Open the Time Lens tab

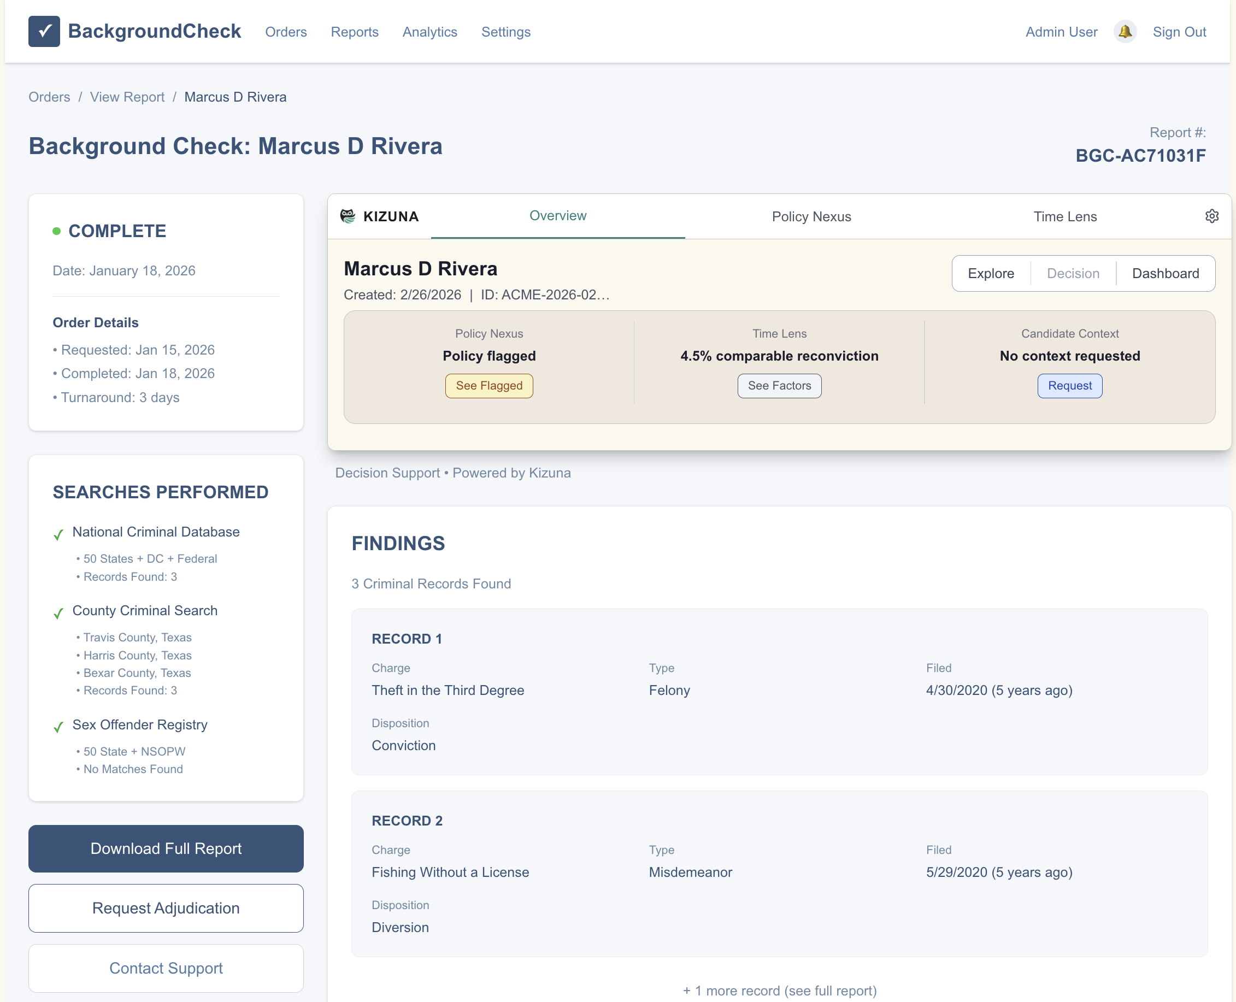[x=1065, y=216]
